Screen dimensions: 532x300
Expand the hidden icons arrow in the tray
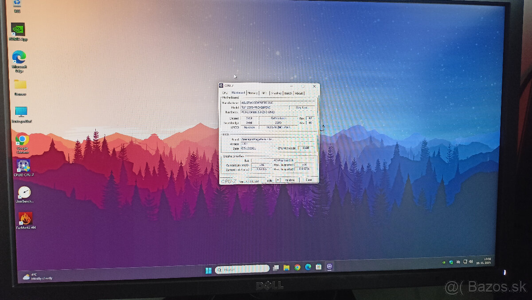pos(443,262)
